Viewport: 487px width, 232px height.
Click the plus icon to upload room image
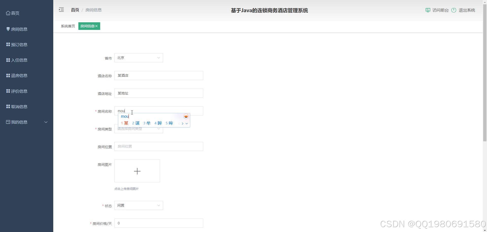coord(137,171)
